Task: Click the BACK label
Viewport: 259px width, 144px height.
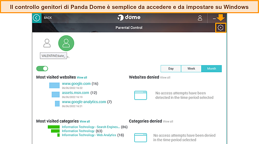Action: tap(48, 18)
